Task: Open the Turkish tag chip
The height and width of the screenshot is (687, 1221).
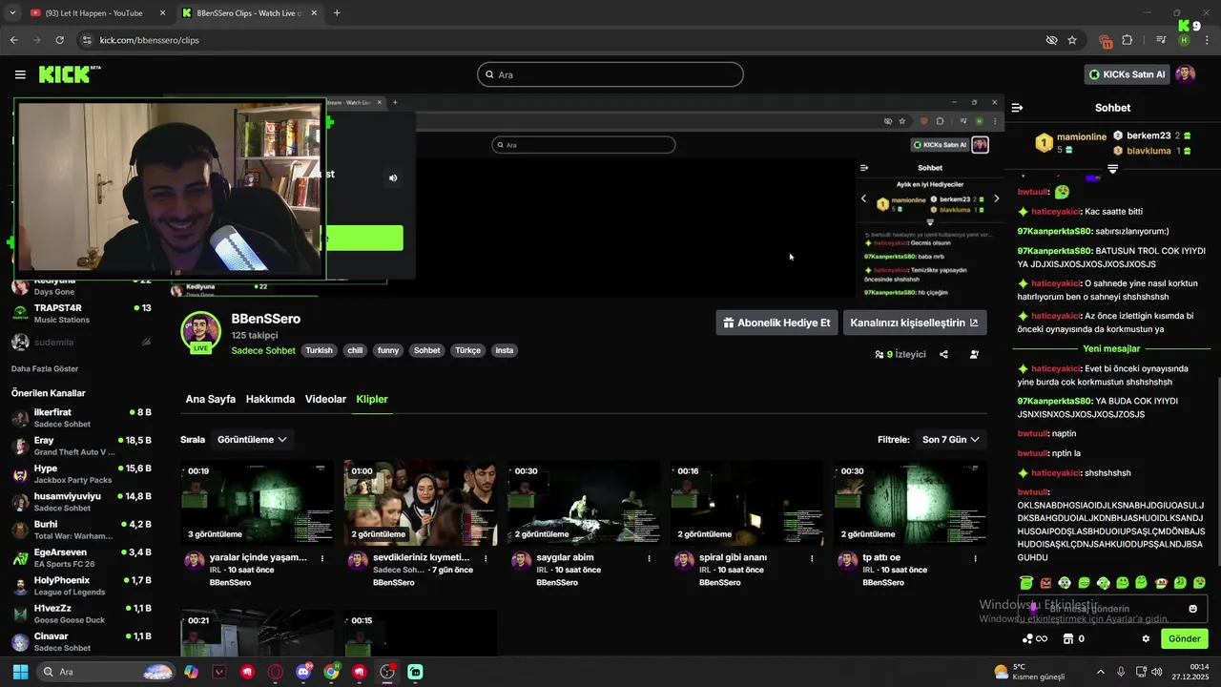Action: [x=319, y=350]
